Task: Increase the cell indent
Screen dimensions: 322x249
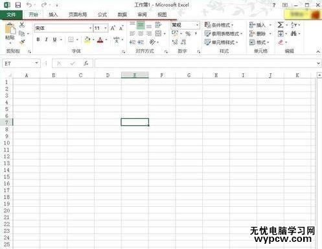Action: coord(141,42)
